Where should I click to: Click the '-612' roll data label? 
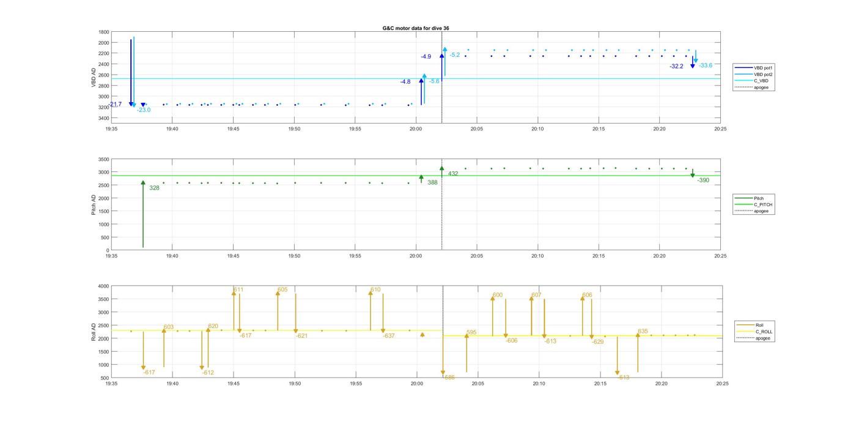(x=208, y=373)
